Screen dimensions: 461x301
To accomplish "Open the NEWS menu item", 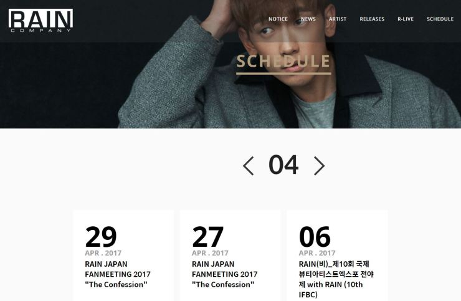I will pos(308,19).
